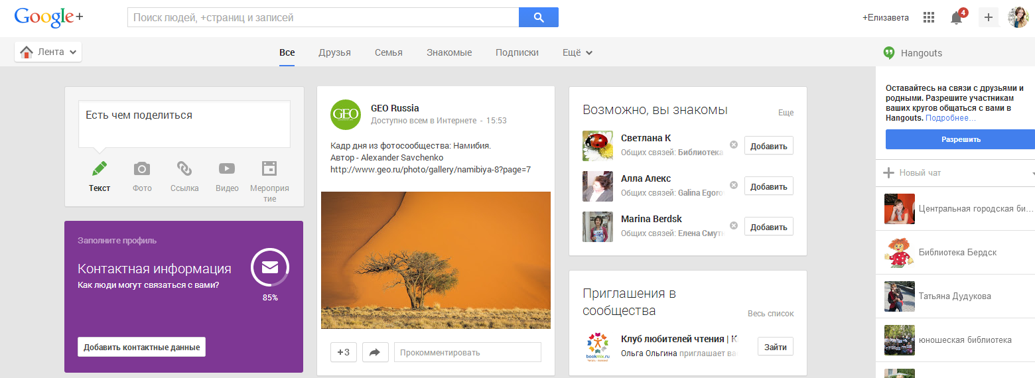This screenshot has width=1035, height=378.
Task: Click Доступно всем в Интернете visibility text
Action: (x=423, y=121)
